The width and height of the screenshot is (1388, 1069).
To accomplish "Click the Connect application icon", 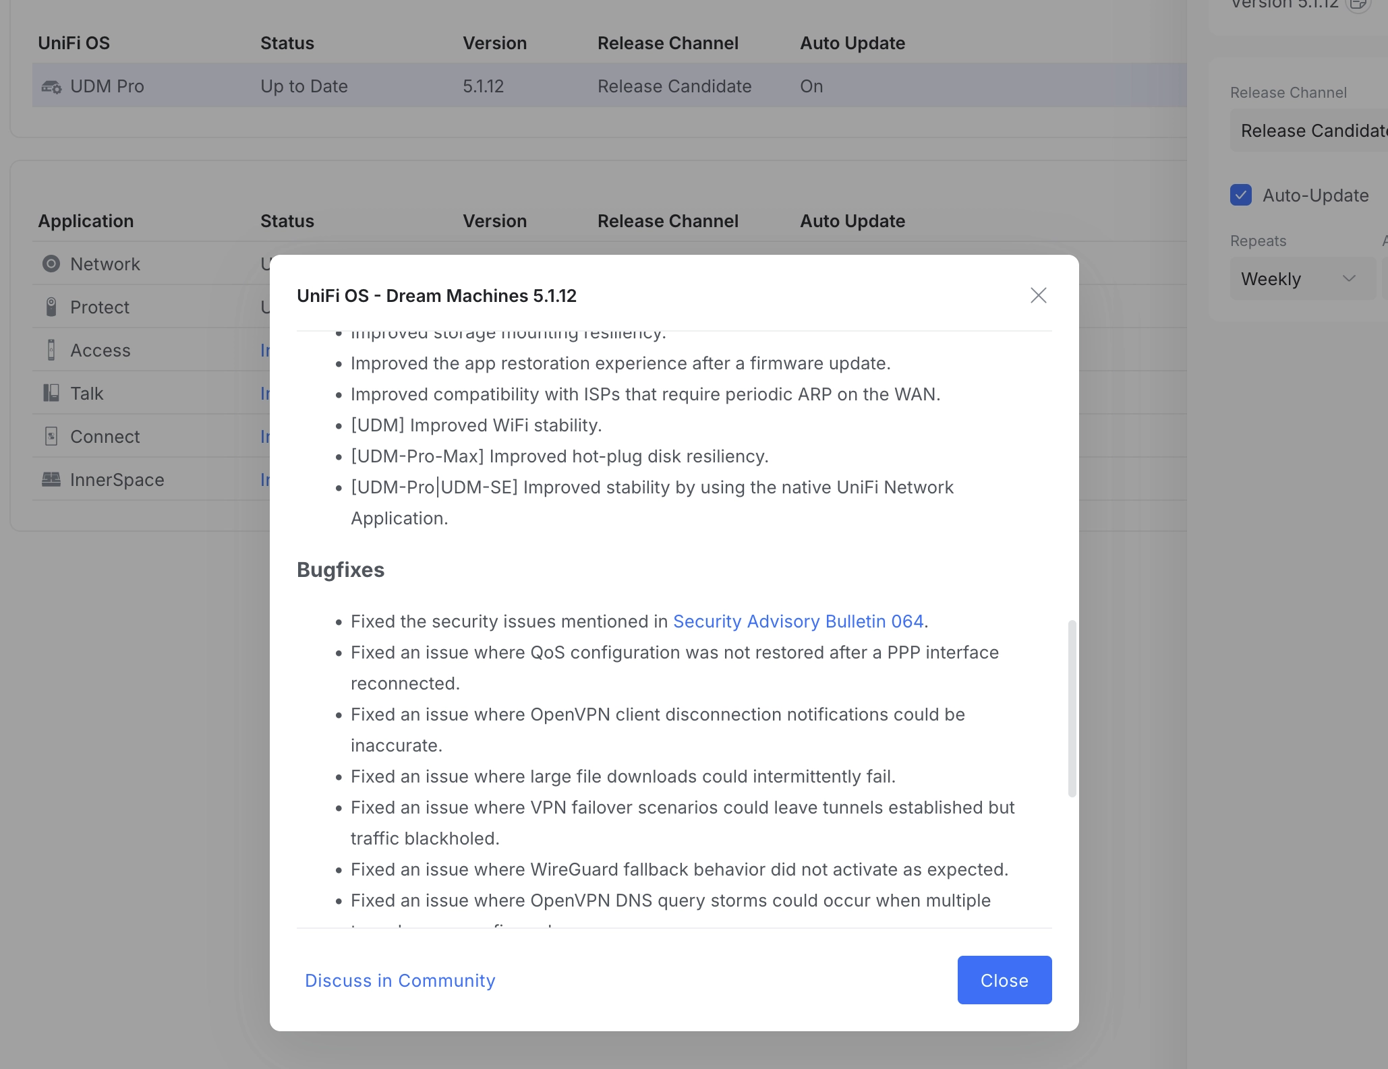I will coord(51,436).
